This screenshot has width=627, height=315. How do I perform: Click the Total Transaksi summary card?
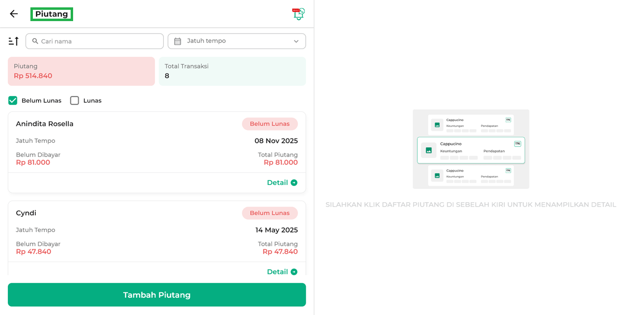tap(232, 71)
